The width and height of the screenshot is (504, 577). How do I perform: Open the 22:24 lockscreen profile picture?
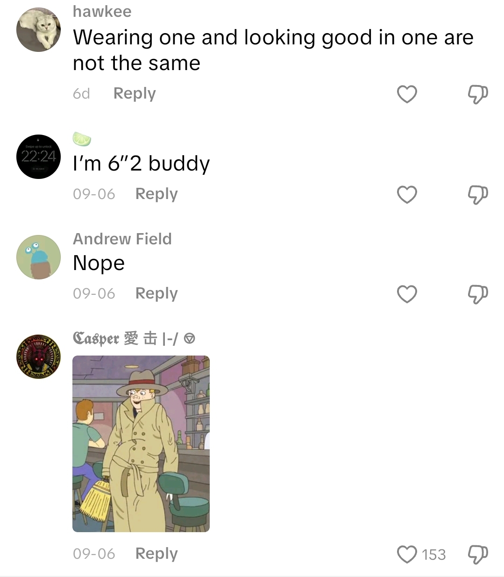coord(38,157)
